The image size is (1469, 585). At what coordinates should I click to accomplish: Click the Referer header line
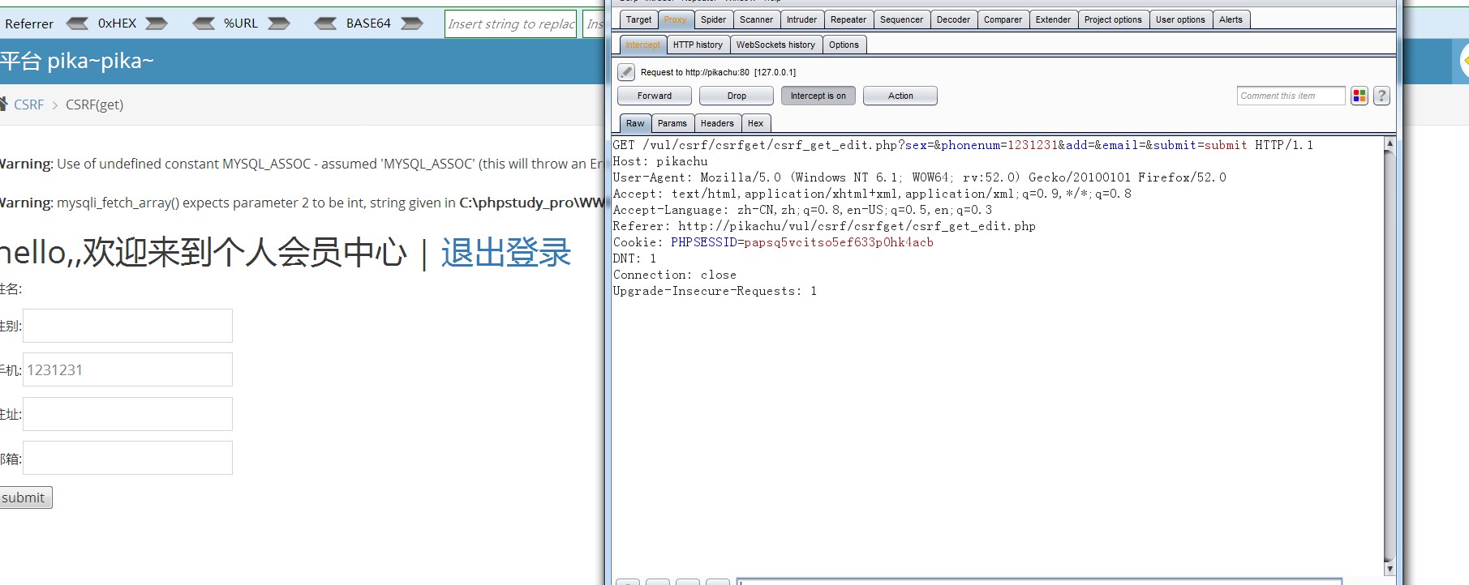point(824,226)
